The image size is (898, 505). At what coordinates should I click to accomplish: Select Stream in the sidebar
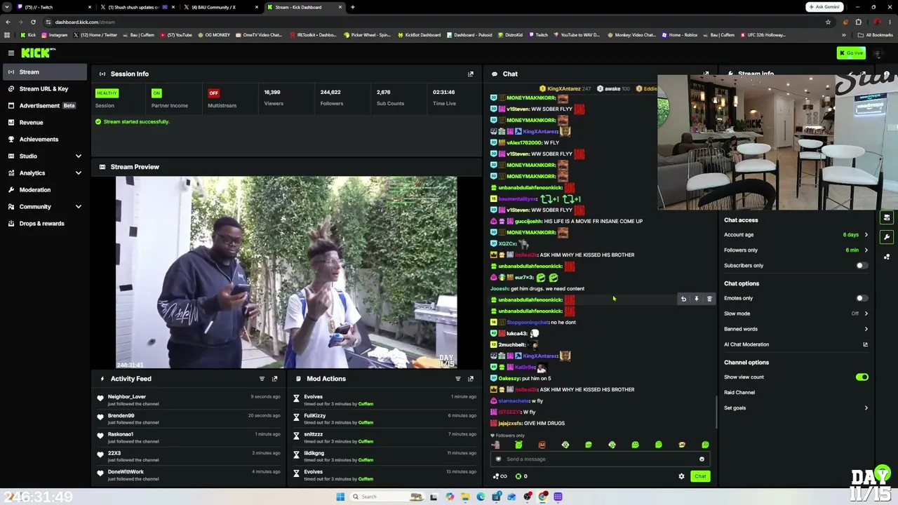[x=44, y=72]
